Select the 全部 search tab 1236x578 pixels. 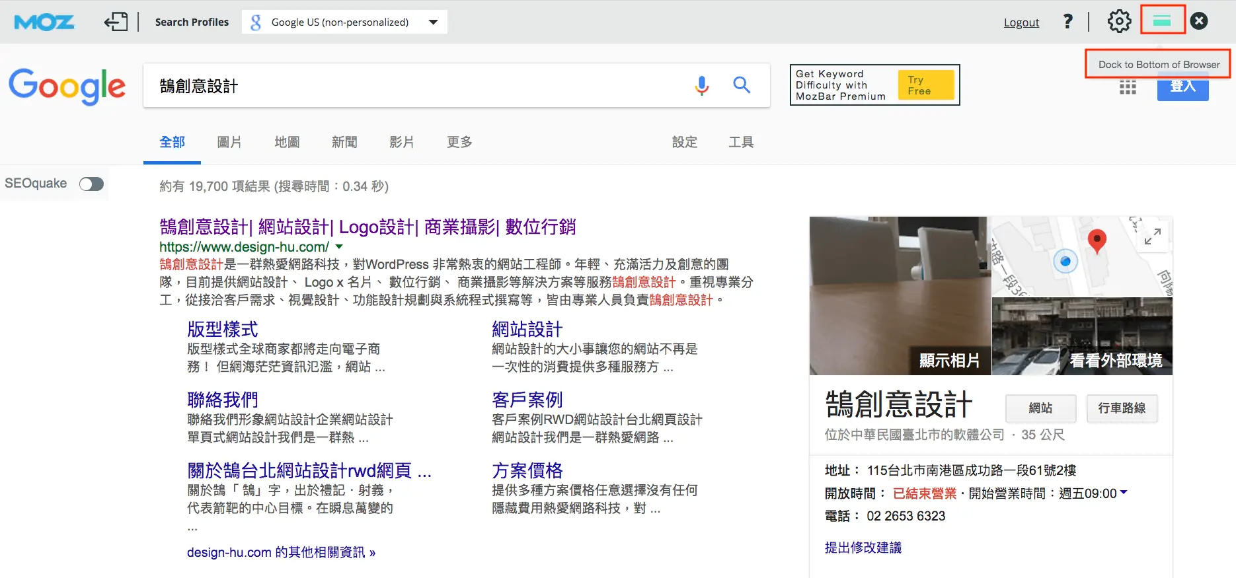173,142
